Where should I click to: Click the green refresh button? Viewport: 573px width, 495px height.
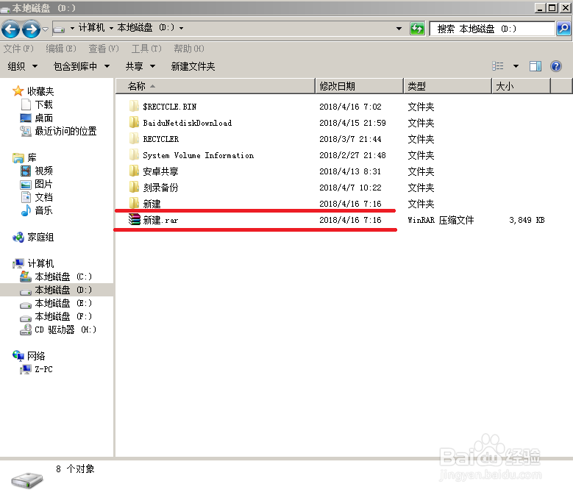tap(417, 29)
